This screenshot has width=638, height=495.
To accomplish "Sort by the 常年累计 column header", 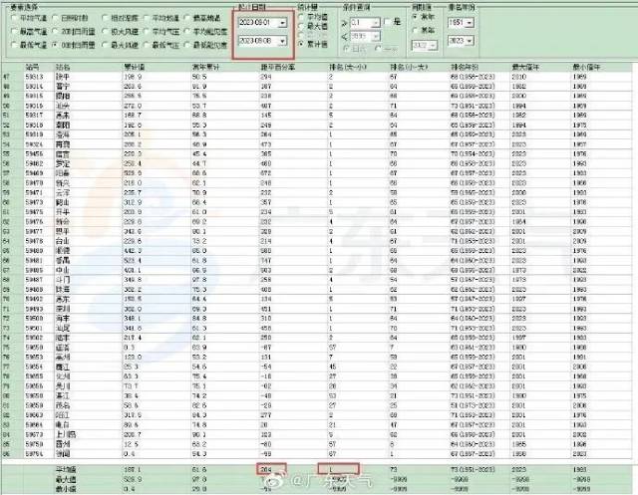I will pyautogui.click(x=205, y=67).
